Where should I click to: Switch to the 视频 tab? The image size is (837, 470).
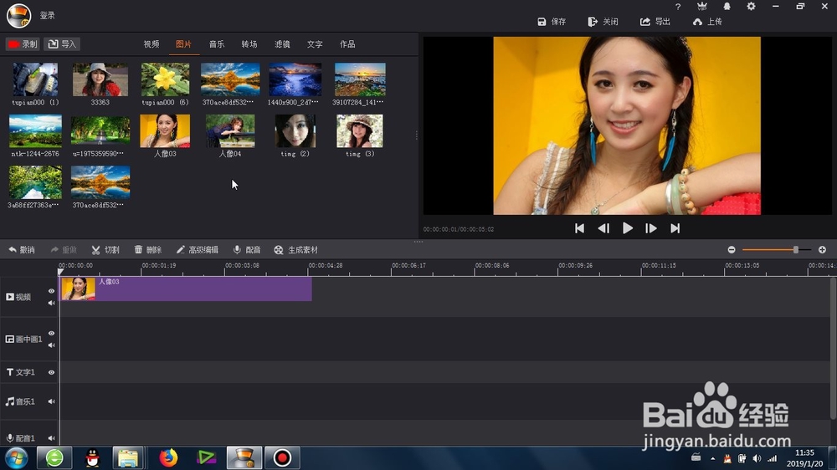pyautogui.click(x=151, y=44)
